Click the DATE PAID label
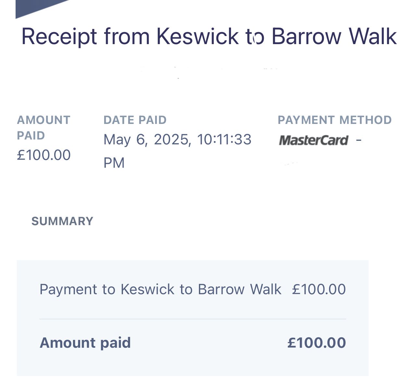403x387 pixels. tap(135, 120)
